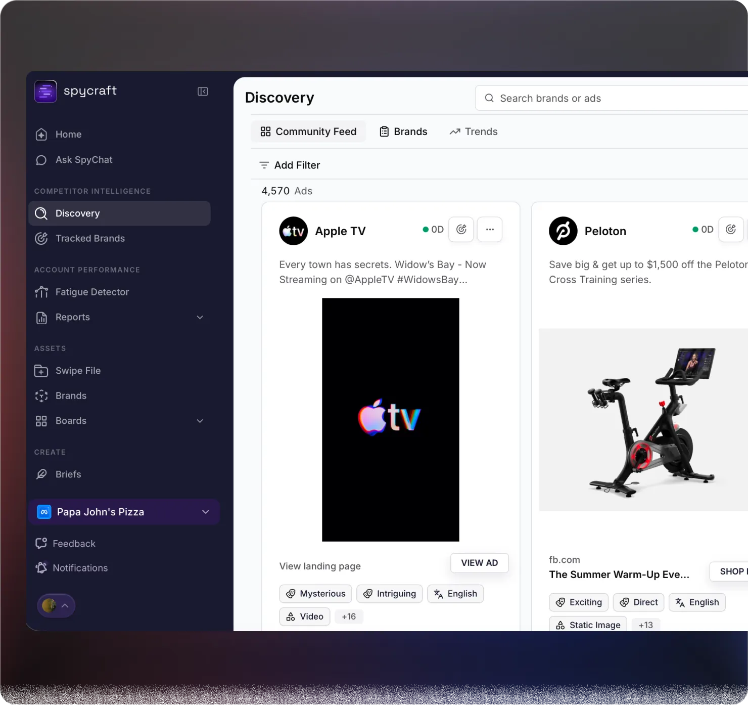This screenshot has width=748, height=705.
Task: Expand the +13 more tags
Action: pos(646,625)
